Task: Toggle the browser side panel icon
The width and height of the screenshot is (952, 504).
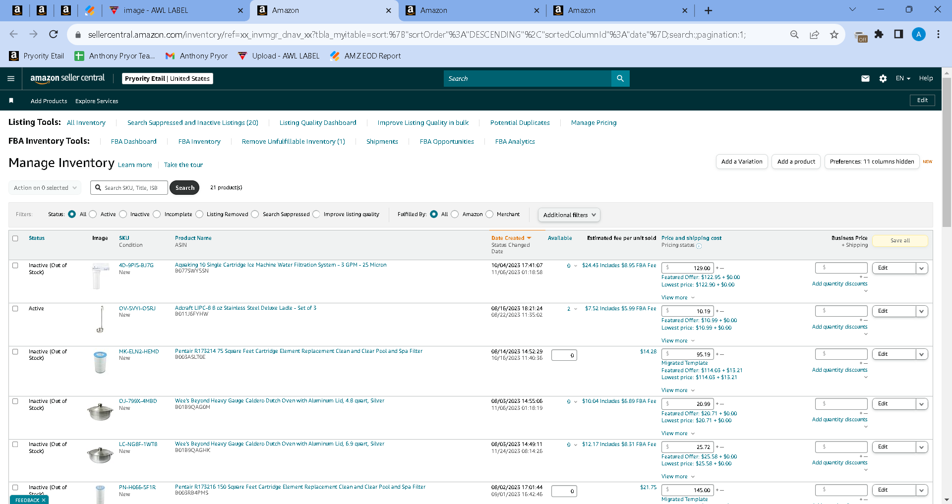Action: tap(898, 34)
